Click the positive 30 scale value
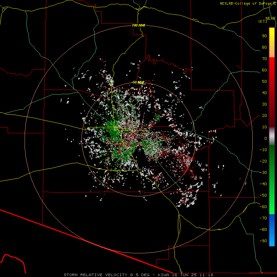This screenshot has width=277, height=277. click(264, 104)
